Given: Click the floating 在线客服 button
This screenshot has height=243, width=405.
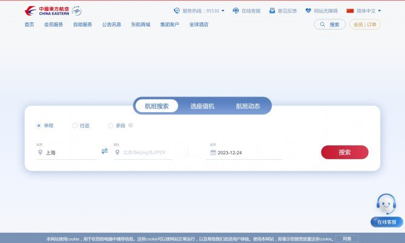Looking at the screenshot, I should tap(387, 222).
